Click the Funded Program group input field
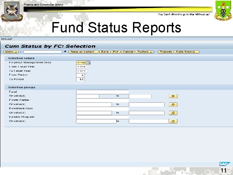This screenshot has width=233, height=175. pos(102,117)
